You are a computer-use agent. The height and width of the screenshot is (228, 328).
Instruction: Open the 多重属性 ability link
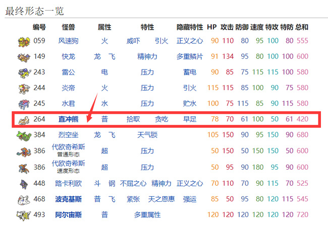tap(147, 214)
